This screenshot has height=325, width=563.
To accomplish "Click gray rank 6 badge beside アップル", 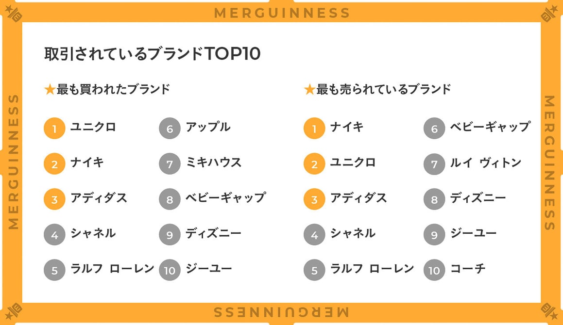I will 170,128.
